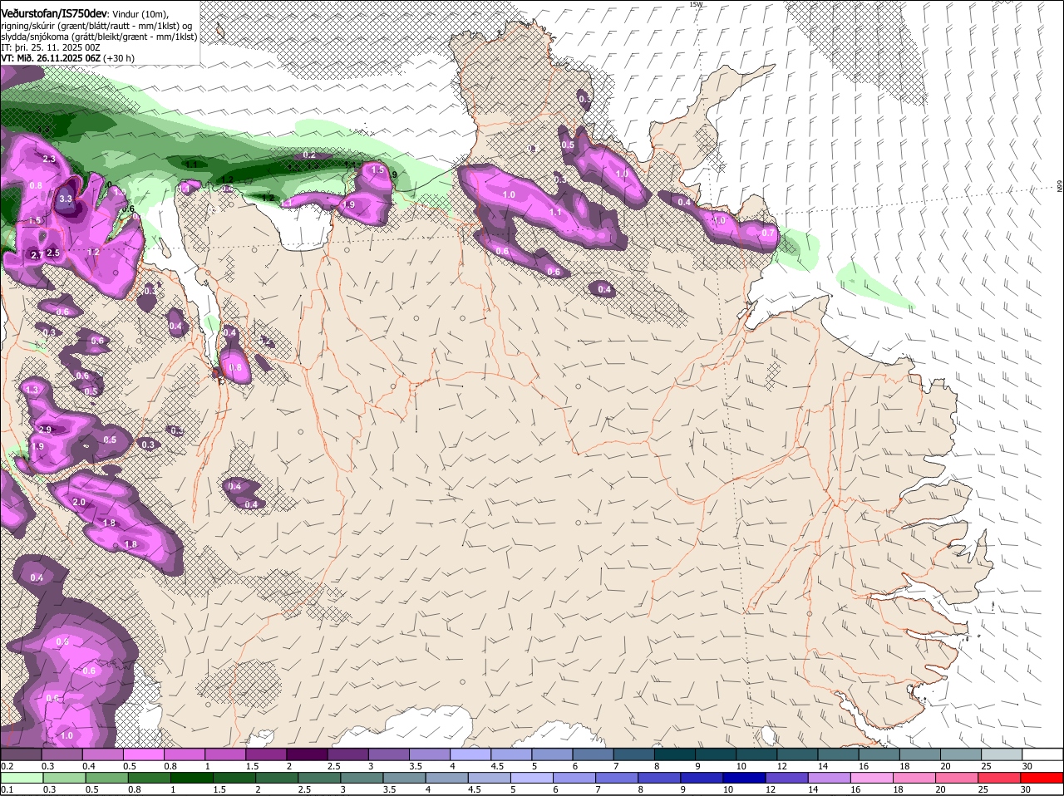The width and height of the screenshot is (1064, 796).
Task: Pick the pale grey snow swatch labeled 25
Action: tap(1002, 754)
